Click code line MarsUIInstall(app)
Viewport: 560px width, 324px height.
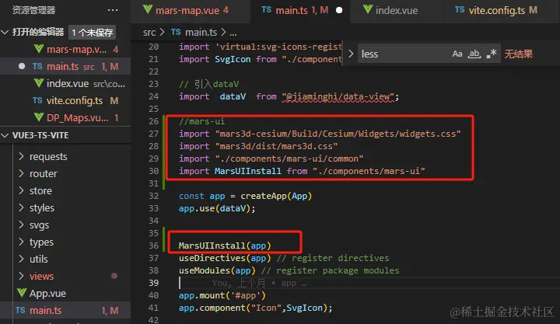(225, 246)
